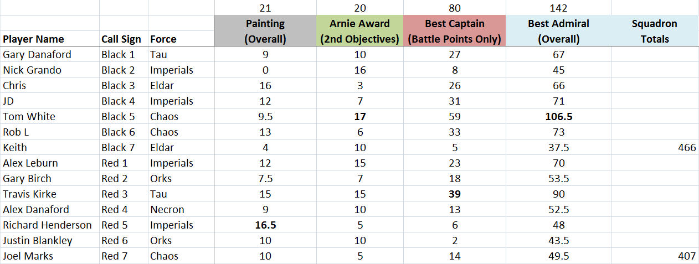Click the Force column header
Screen dimensions: 699x264
point(163,39)
